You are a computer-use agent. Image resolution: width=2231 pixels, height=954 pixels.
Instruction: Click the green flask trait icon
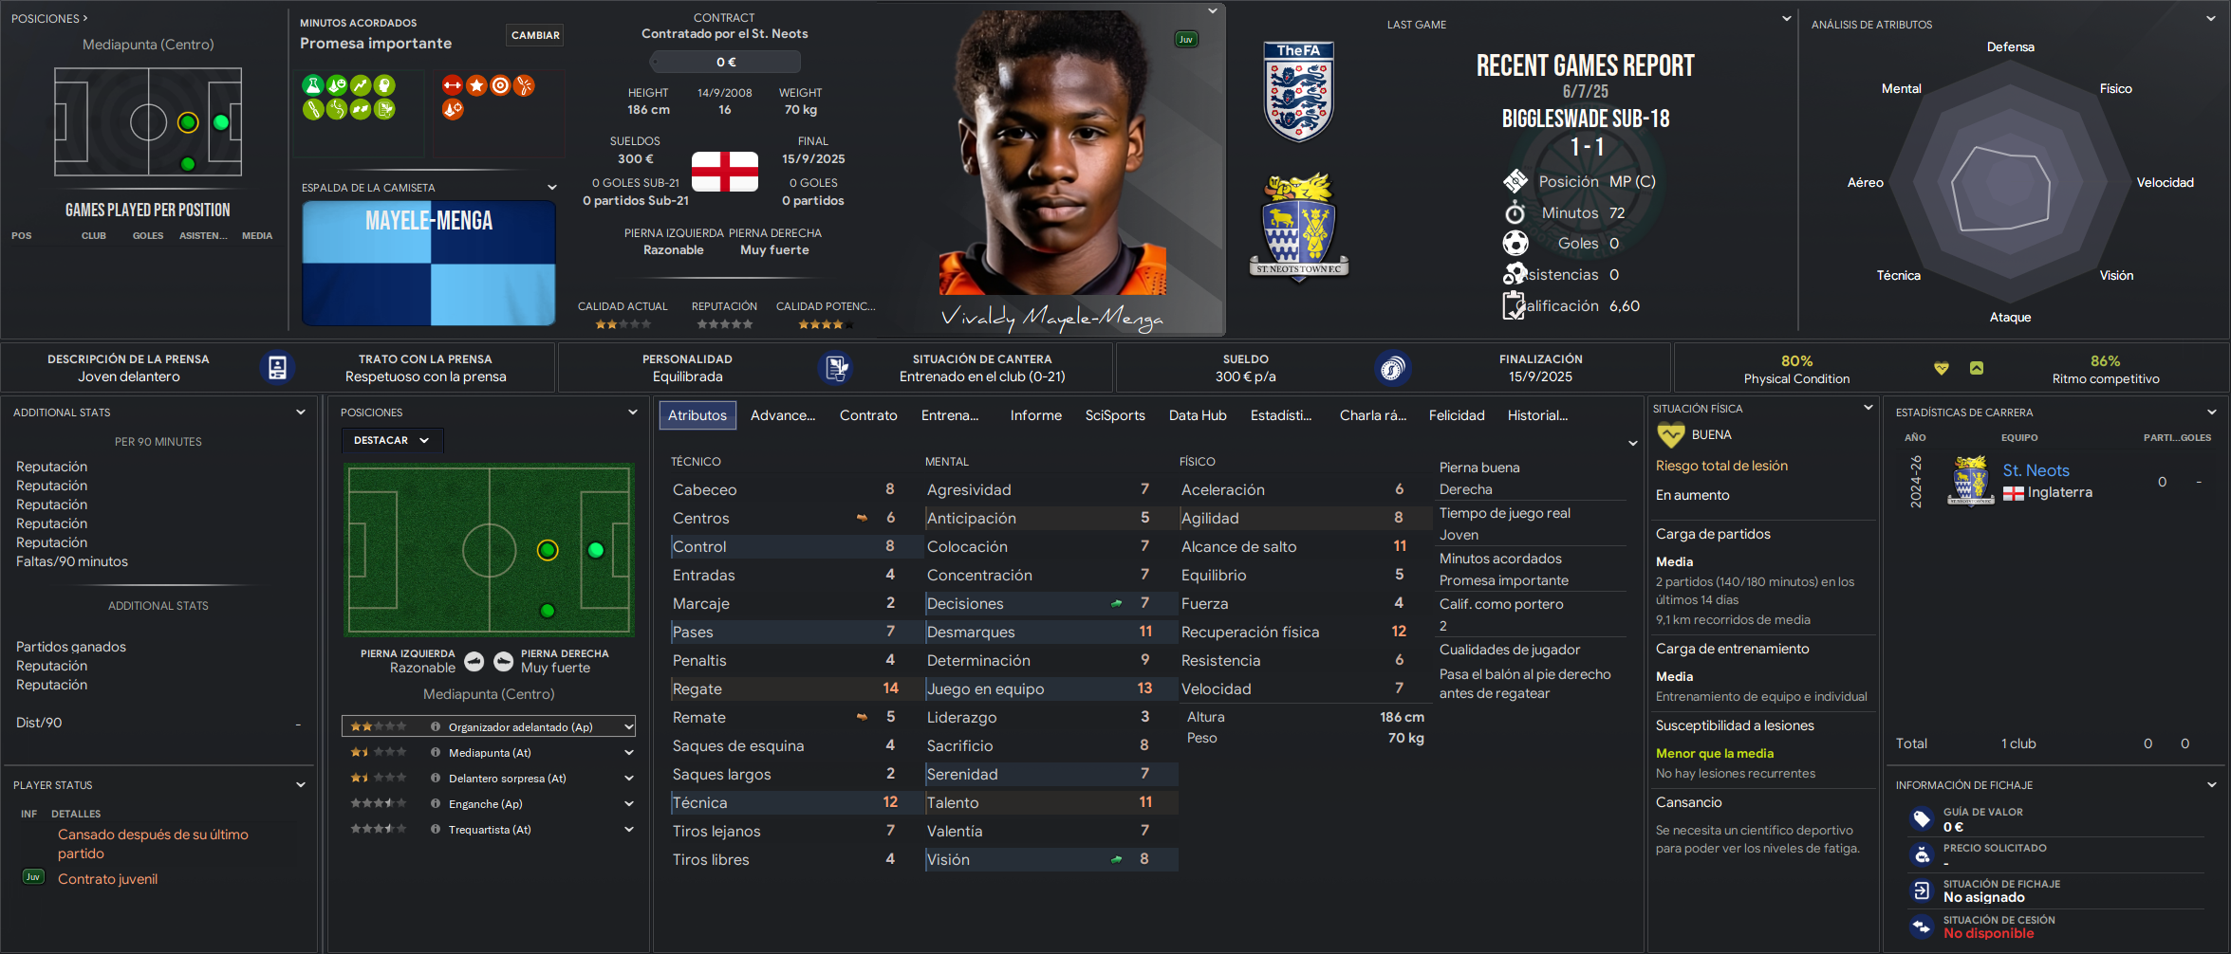pyautogui.click(x=312, y=85)
